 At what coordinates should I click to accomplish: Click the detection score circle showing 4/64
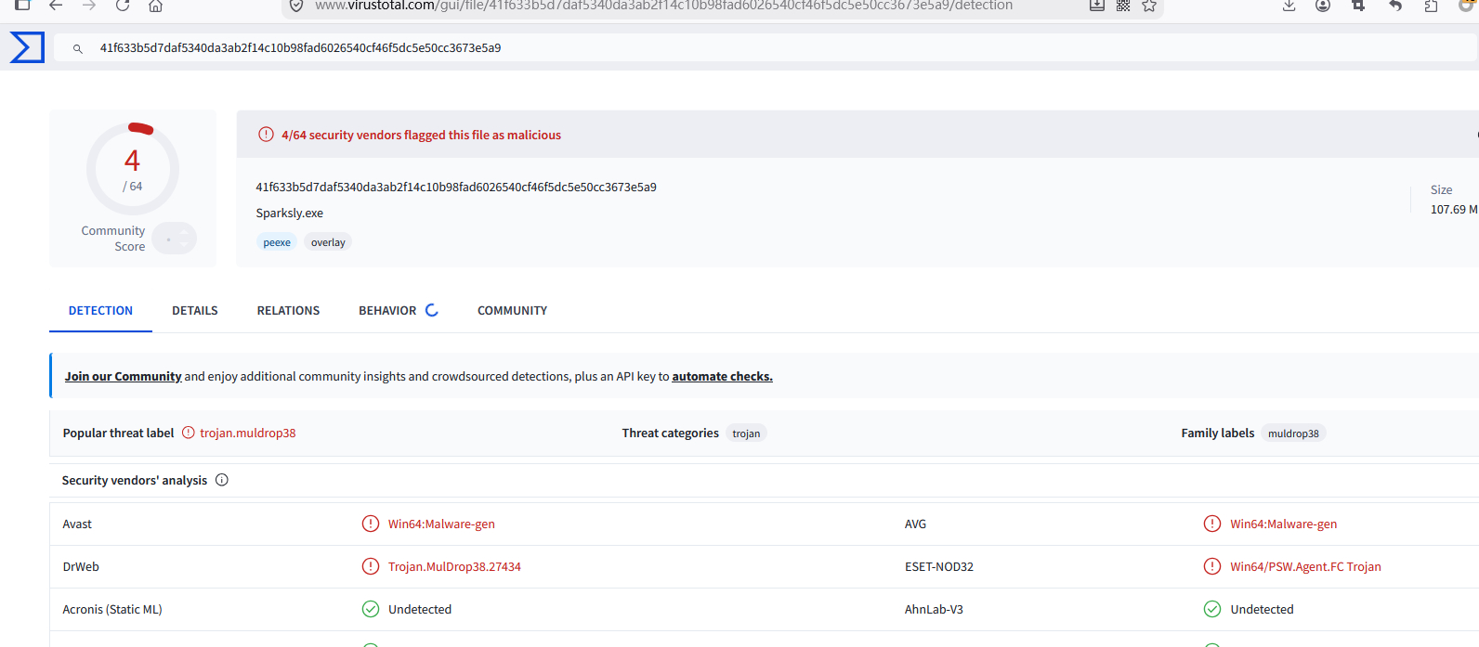(133, 169)
